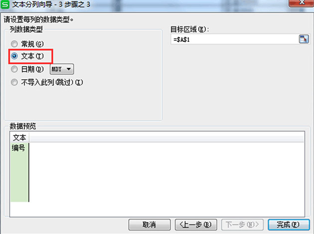Click the 目标区域(E) label

tap(189, 29)
